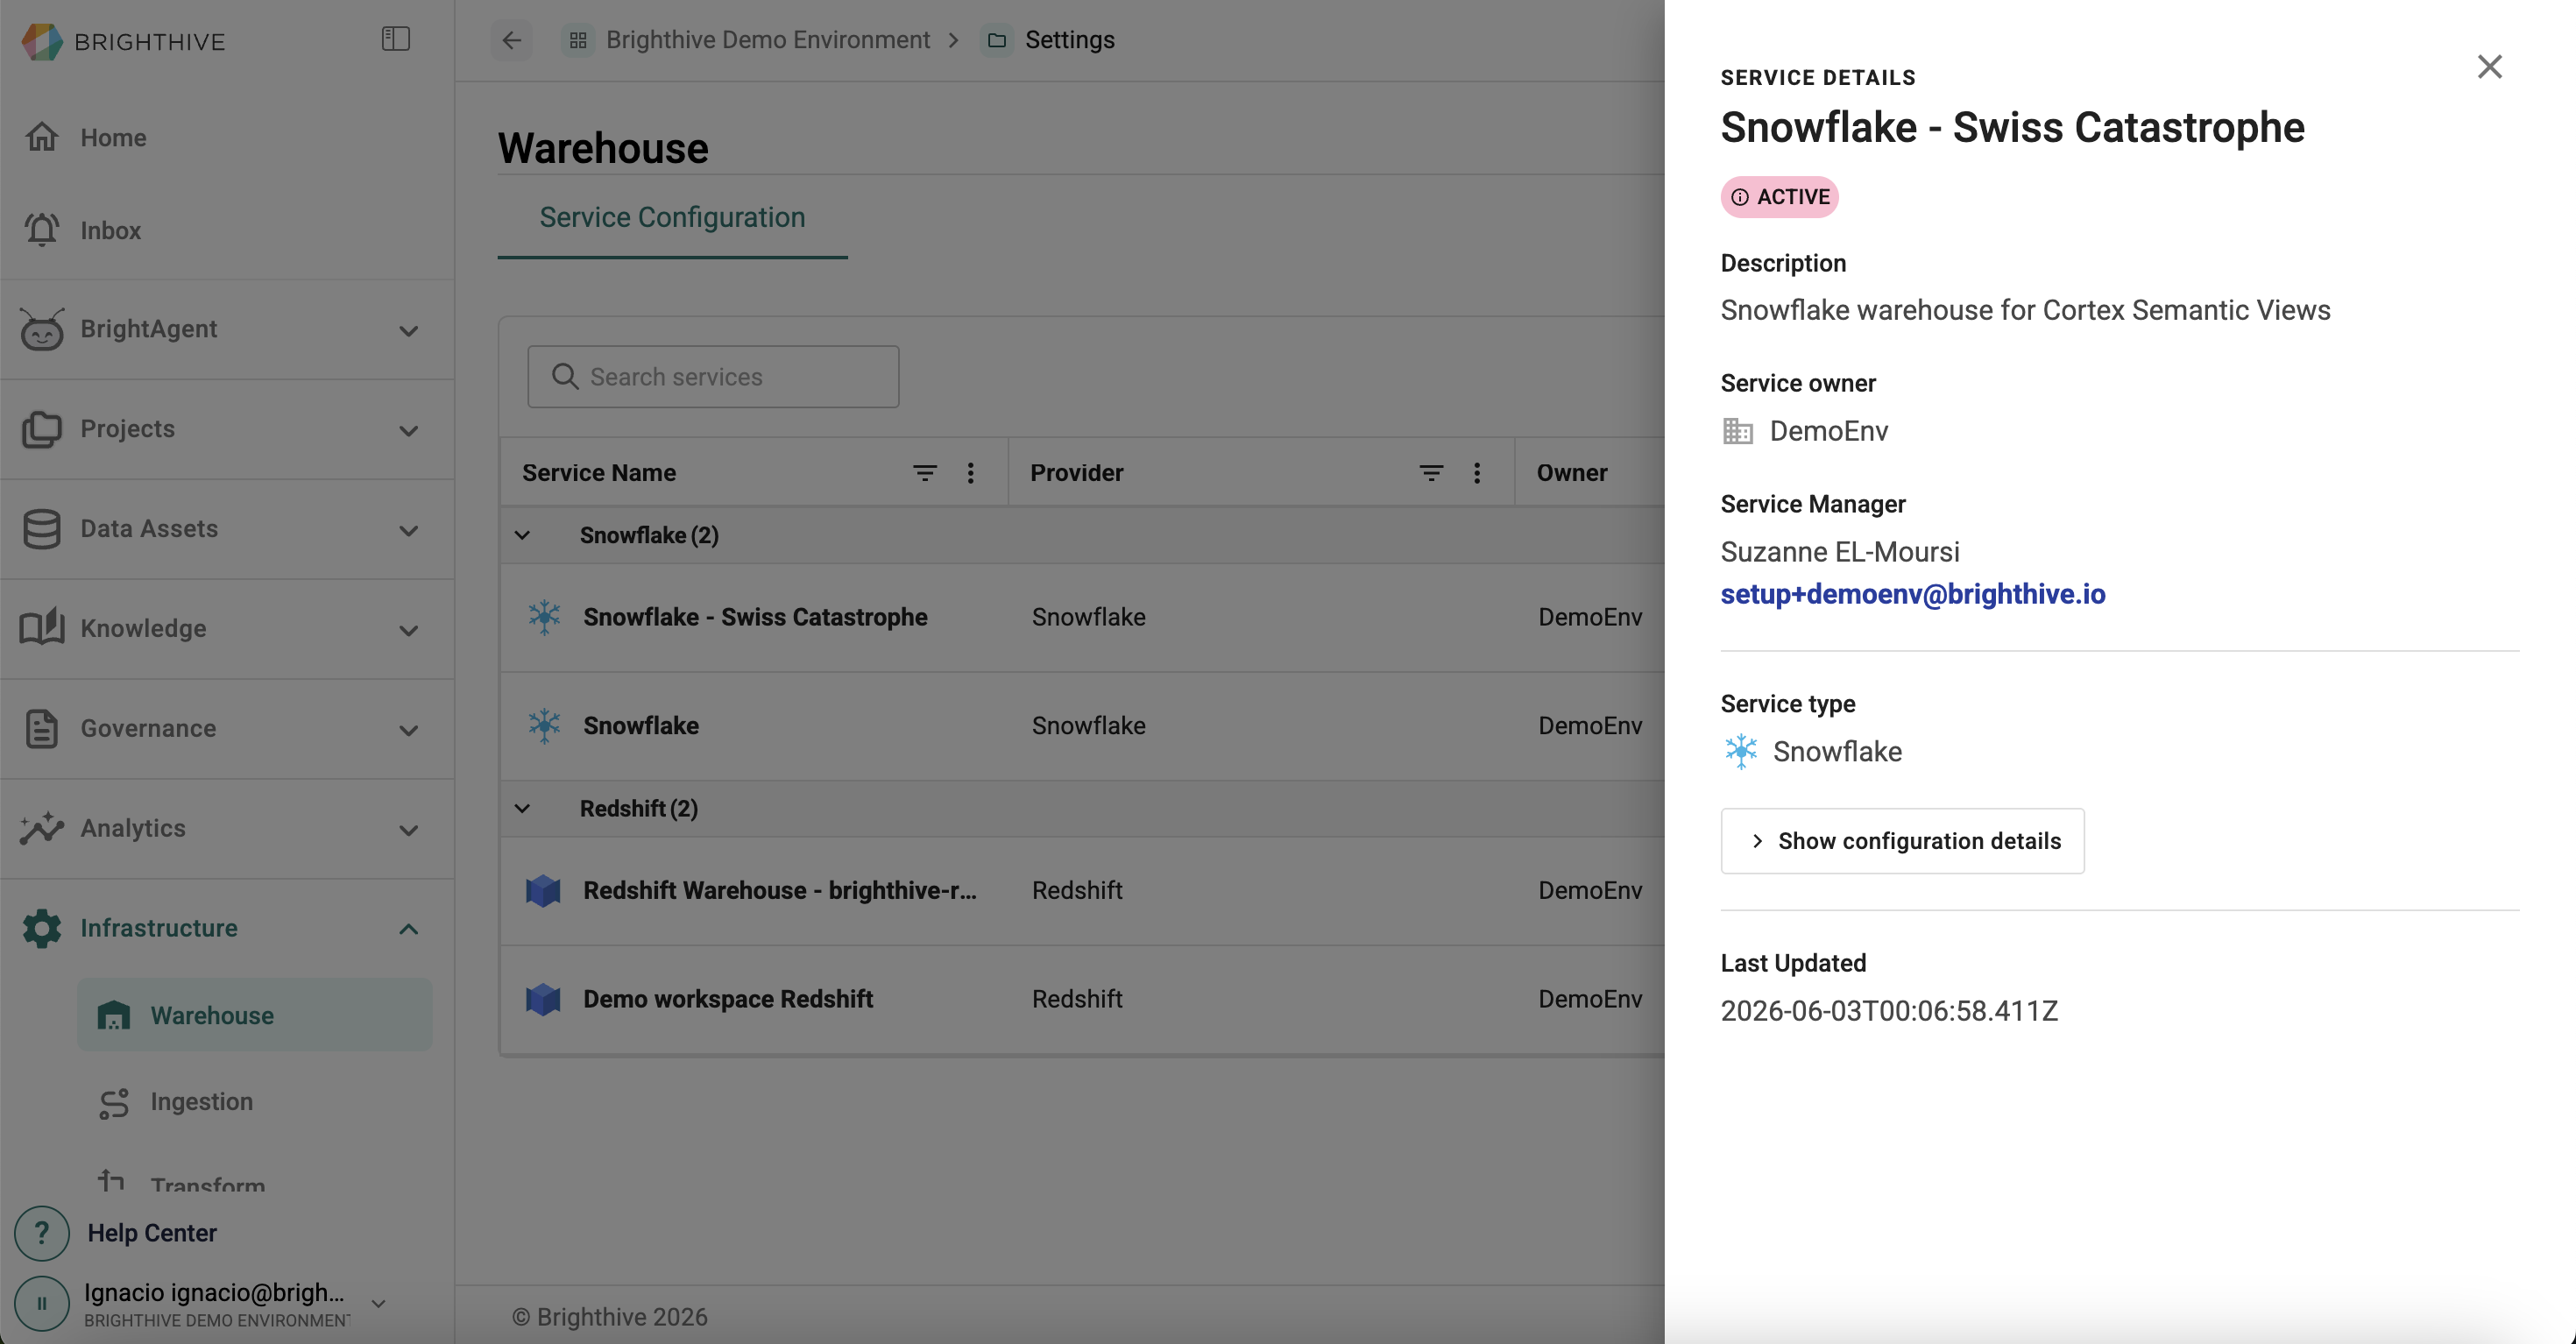The height and width of the screenshot is (1344, 2576).
Task: Click the BrightAgent robot face icon
Action: tap(42, 329)
